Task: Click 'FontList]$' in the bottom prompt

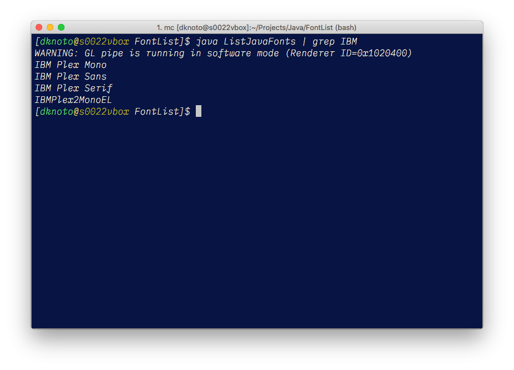Action: point(162,111)
